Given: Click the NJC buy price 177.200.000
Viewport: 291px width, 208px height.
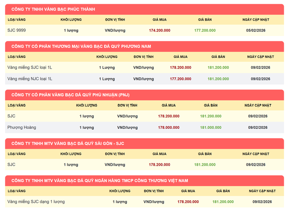Looking at the screenshot, I should point(181,79).
